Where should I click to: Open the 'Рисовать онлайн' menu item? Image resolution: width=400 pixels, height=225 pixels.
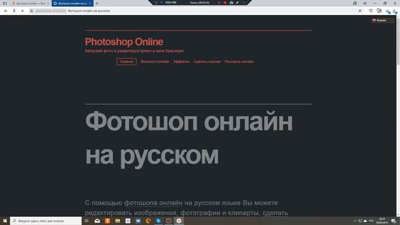[239, 61]
